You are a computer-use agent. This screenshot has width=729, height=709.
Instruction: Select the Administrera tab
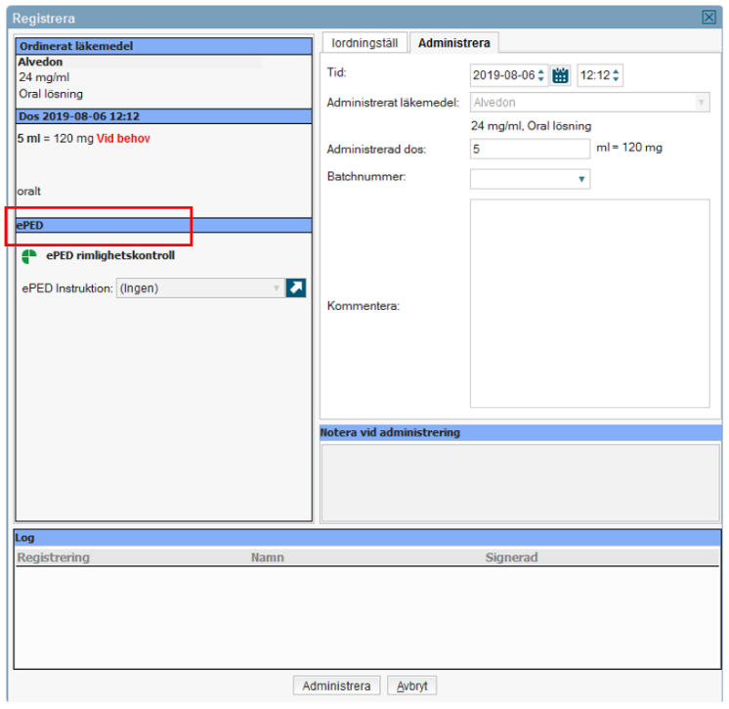tap(454, 43)
